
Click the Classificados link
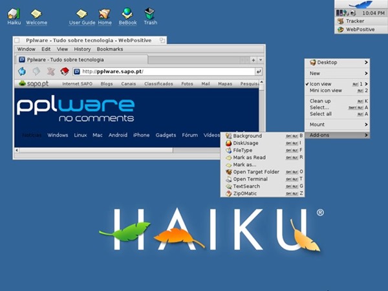158,84
